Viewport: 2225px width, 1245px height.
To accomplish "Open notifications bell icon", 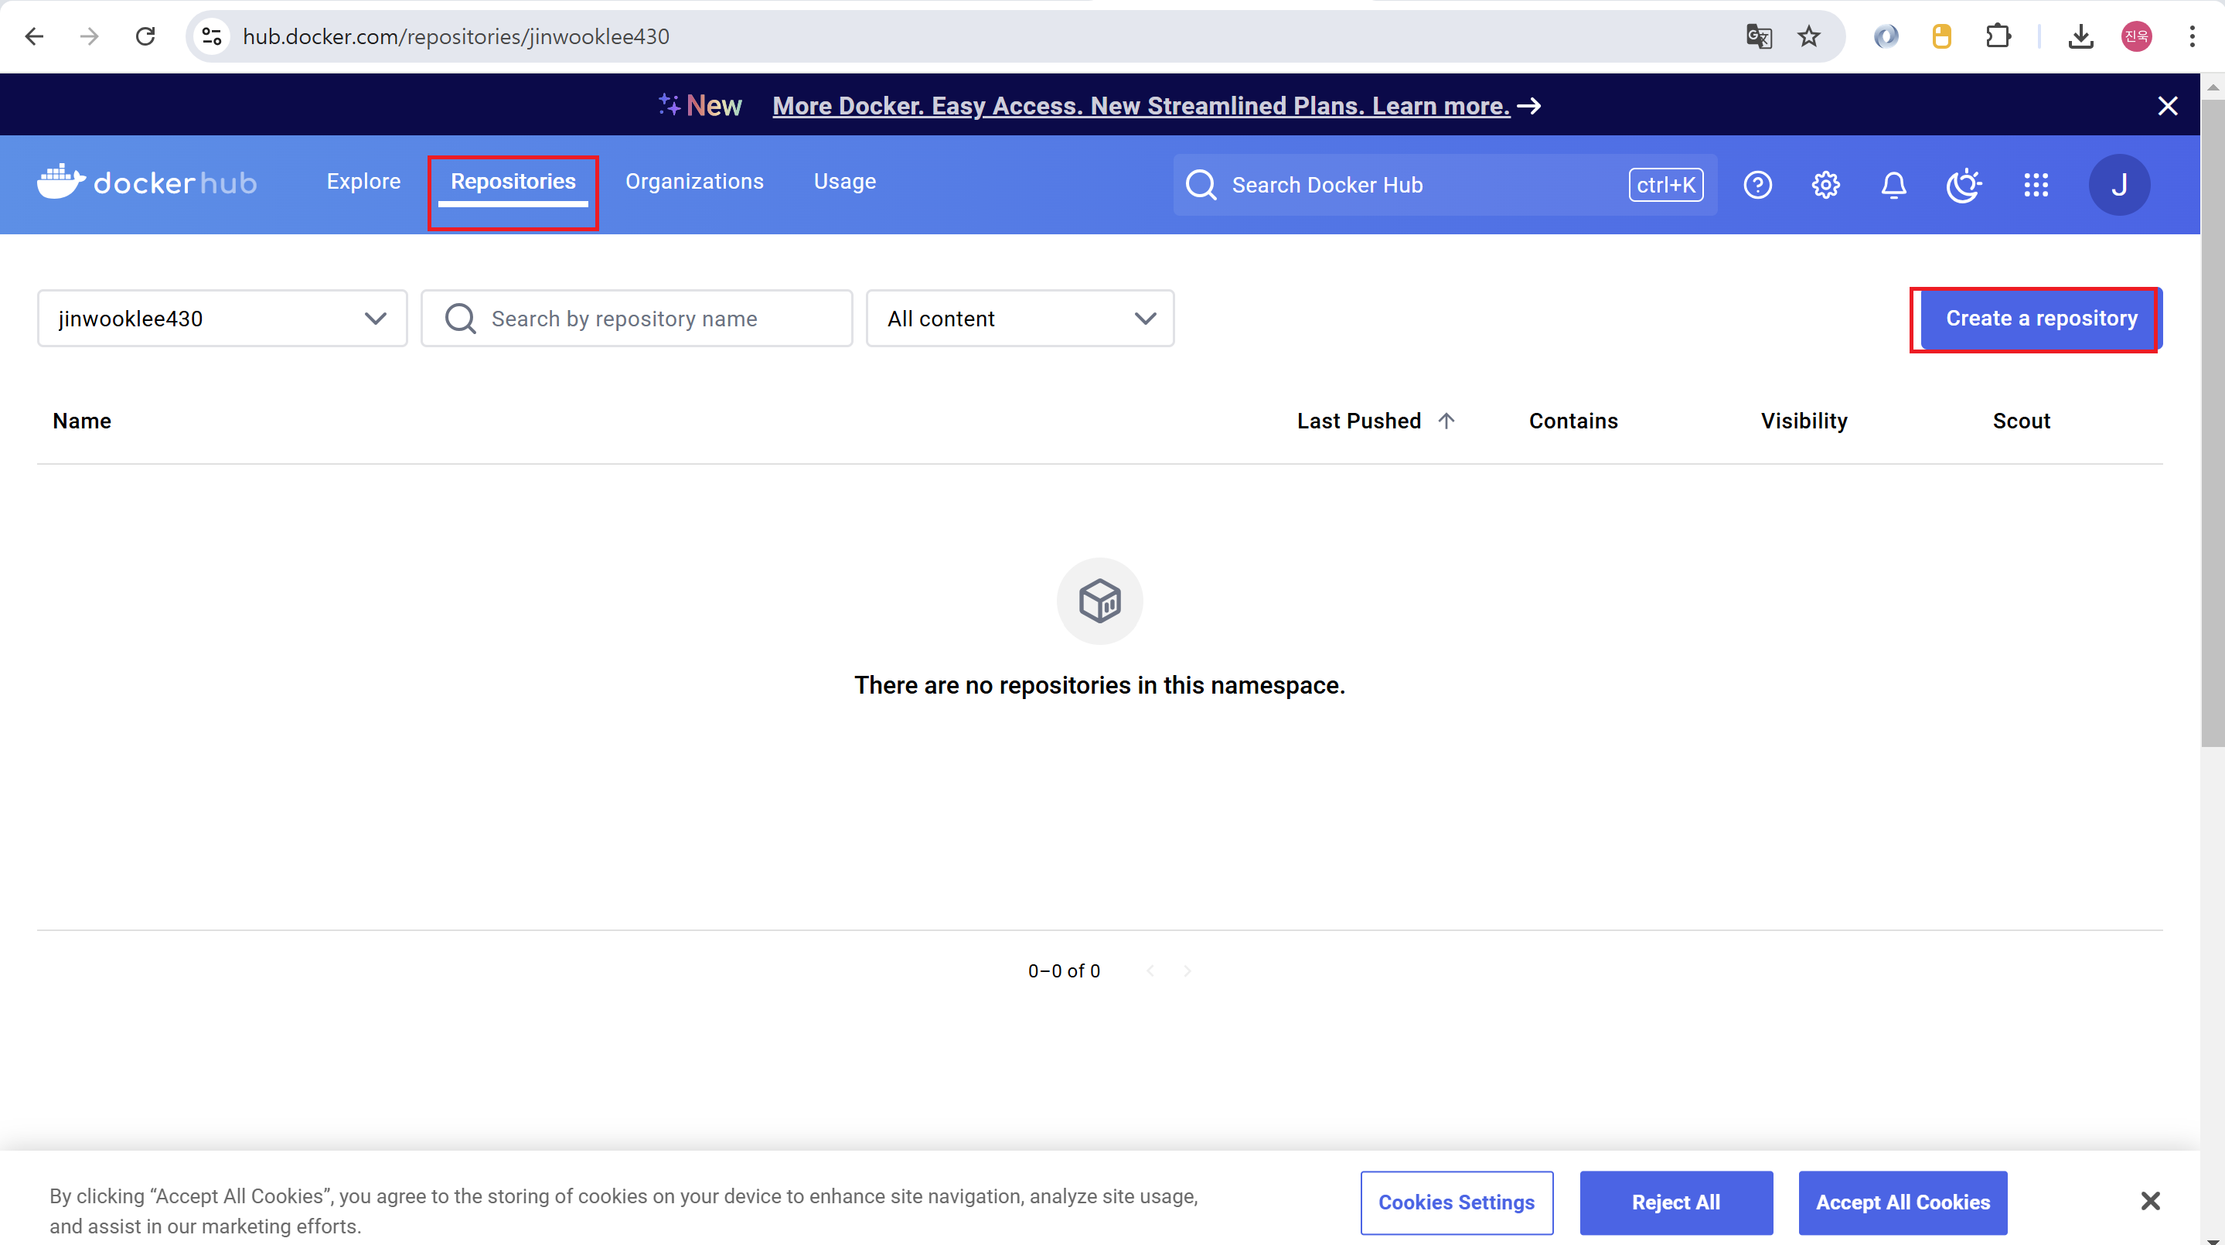I will (1893, 185).
